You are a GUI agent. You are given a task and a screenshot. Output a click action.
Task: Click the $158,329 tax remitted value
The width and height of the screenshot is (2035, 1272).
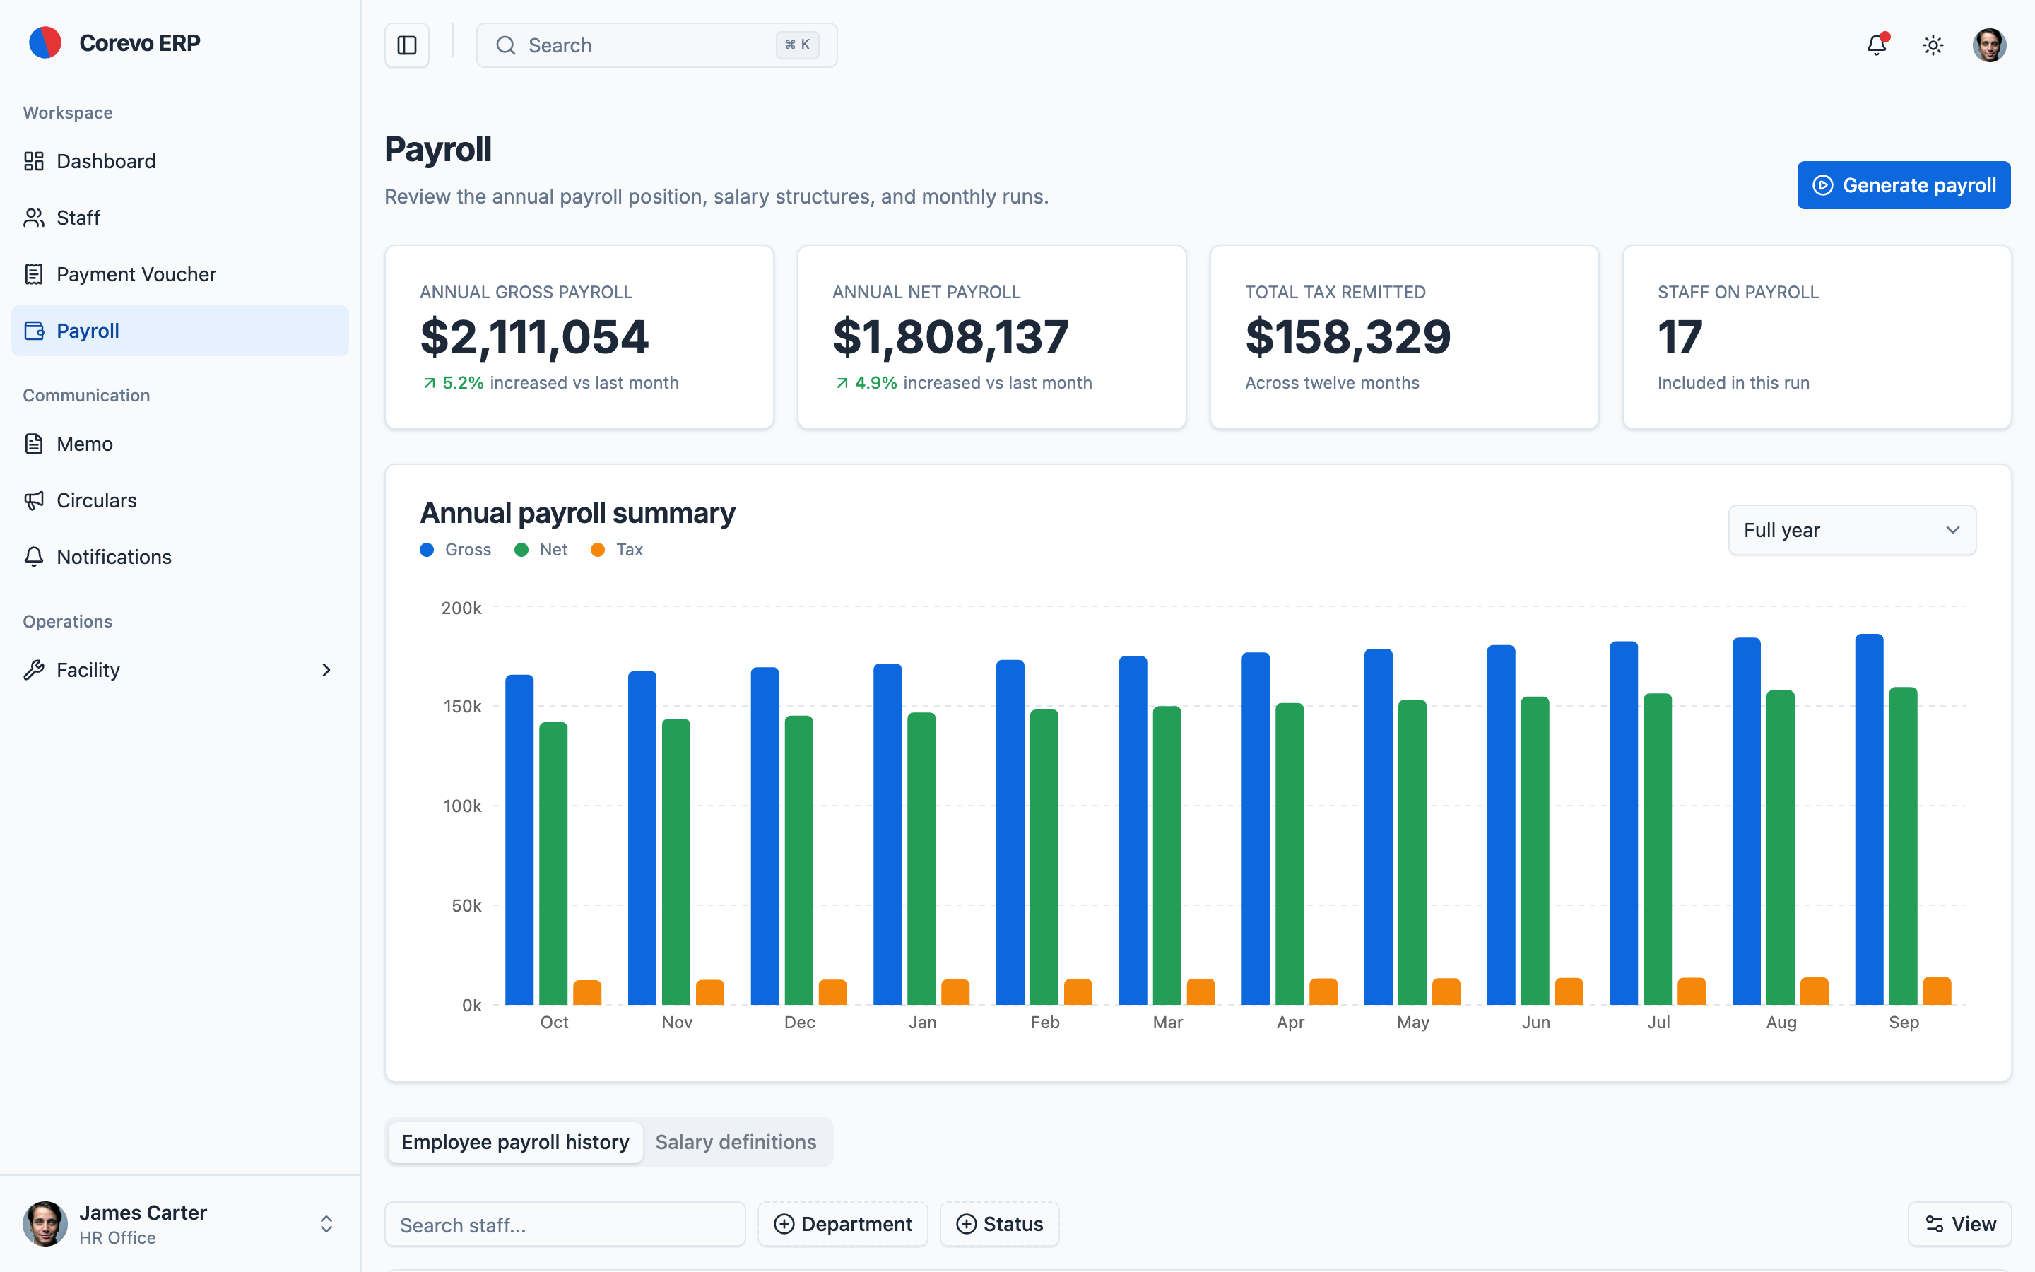[x=1348, y=336]
